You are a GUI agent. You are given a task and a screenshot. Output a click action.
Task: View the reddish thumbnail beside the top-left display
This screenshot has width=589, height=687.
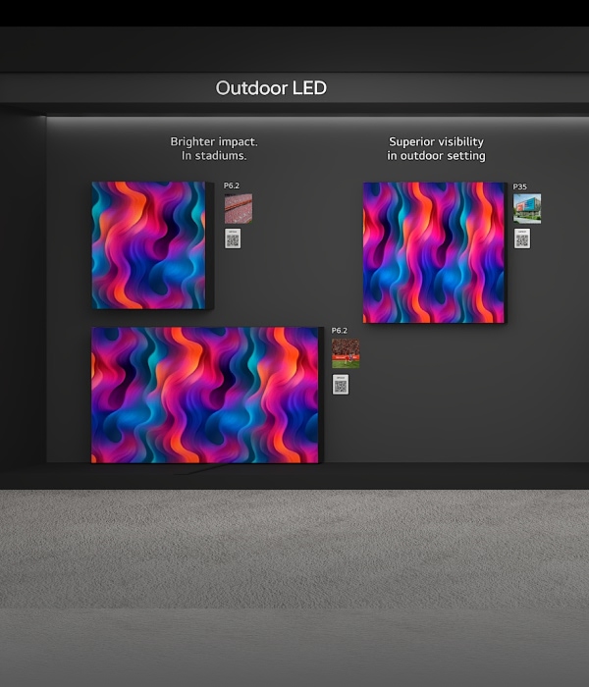pos(238,208)
